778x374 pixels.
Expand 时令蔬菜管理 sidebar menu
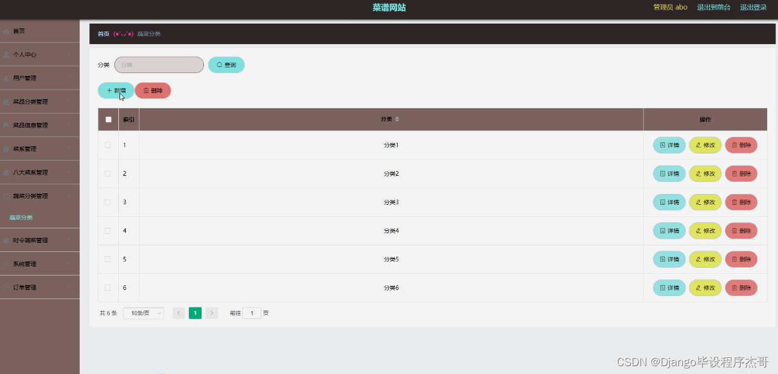39,240
